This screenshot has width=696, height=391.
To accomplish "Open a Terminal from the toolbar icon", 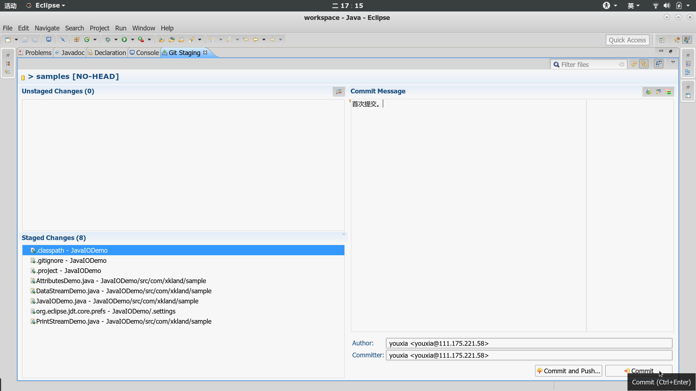I will click(x=49, y=39).
